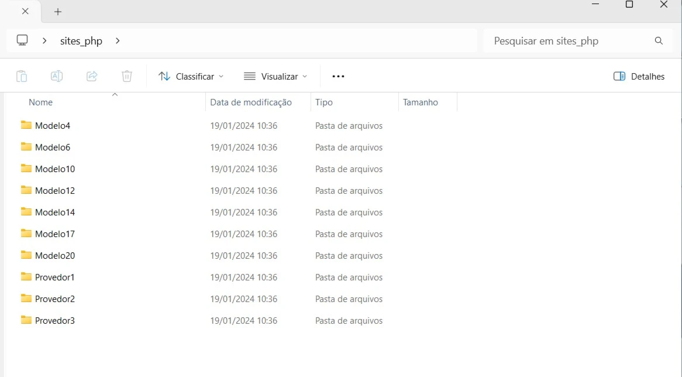Select the Provedor2 folder name
Image resolution: width=682 pixels, height=377 pixels.
55,299
